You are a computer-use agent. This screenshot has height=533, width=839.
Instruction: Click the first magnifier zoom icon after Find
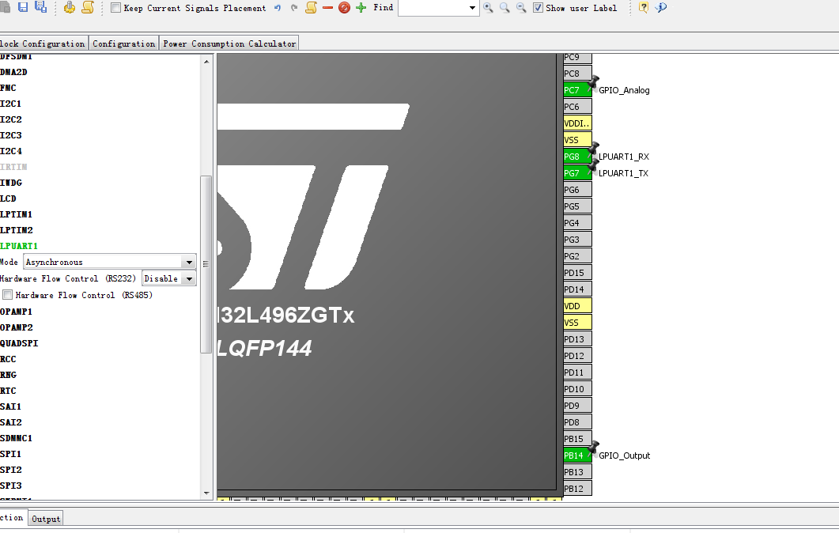(x=488, y=7)
